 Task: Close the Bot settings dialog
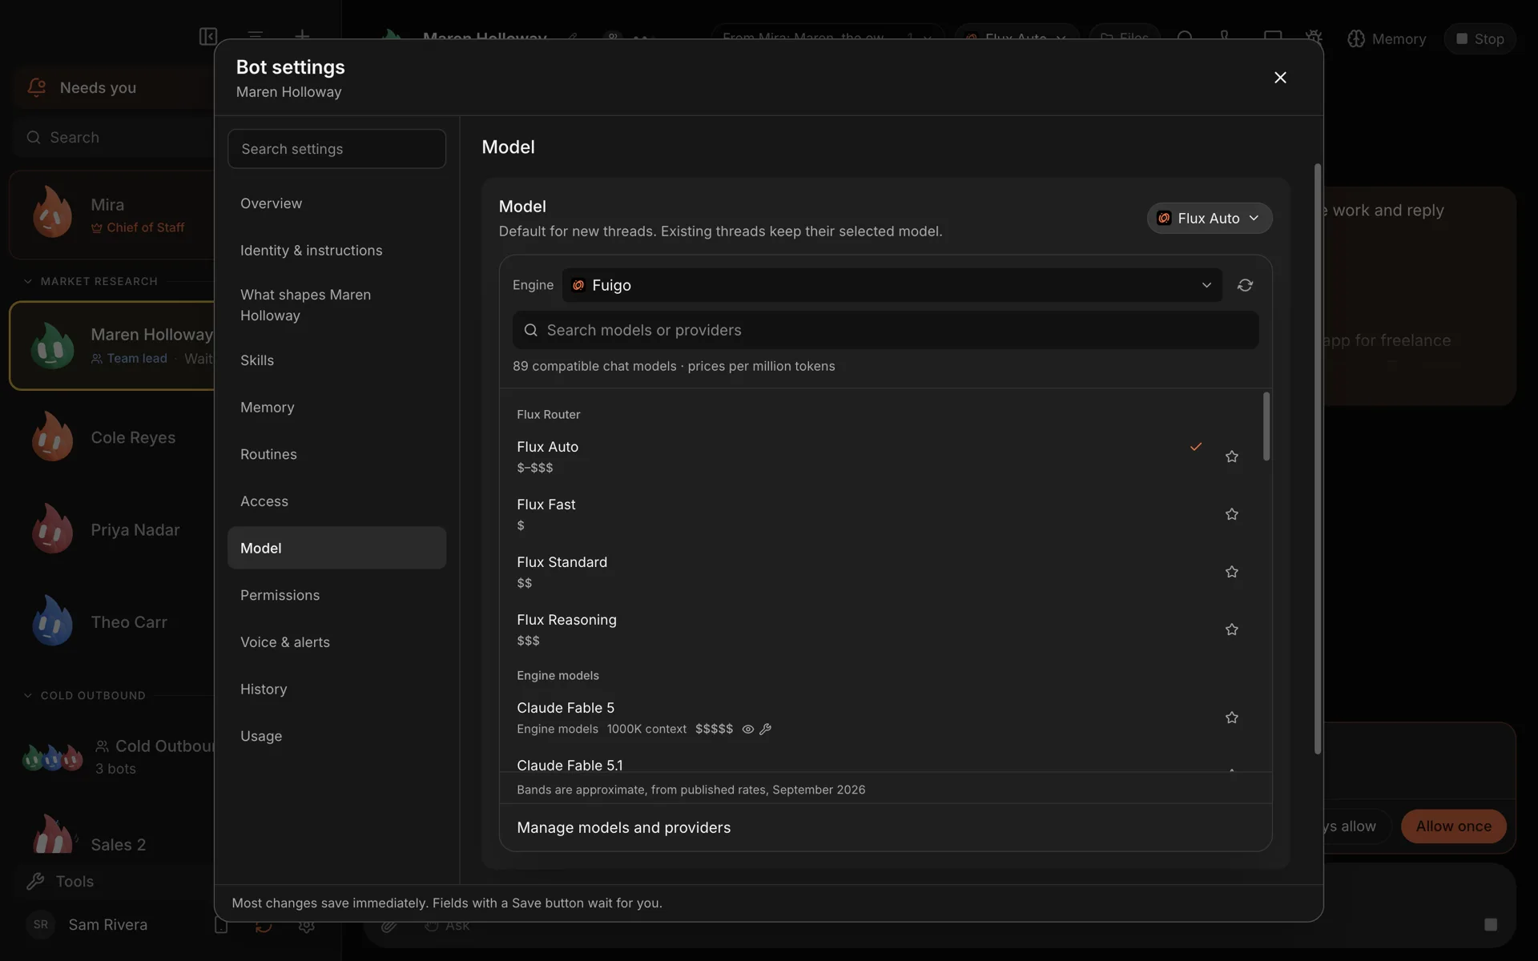[1280, 77]
